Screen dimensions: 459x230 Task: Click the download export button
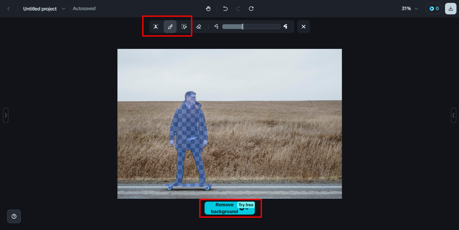click(x=451, y=9)
